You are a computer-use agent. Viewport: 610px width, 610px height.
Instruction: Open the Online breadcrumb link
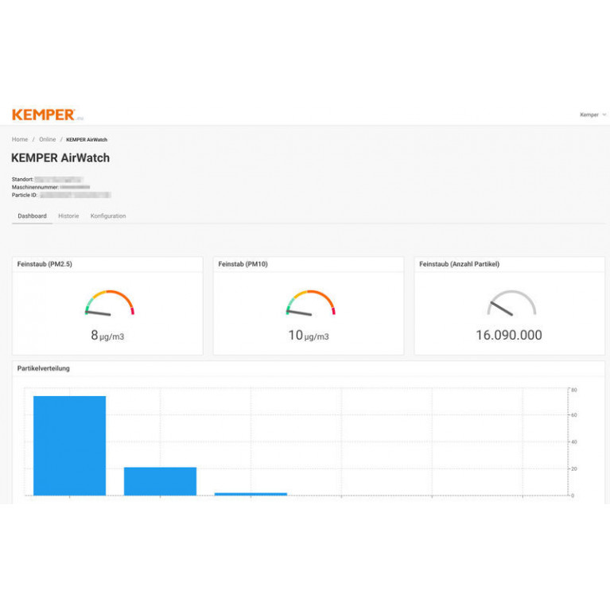click(x=48, y=140)
